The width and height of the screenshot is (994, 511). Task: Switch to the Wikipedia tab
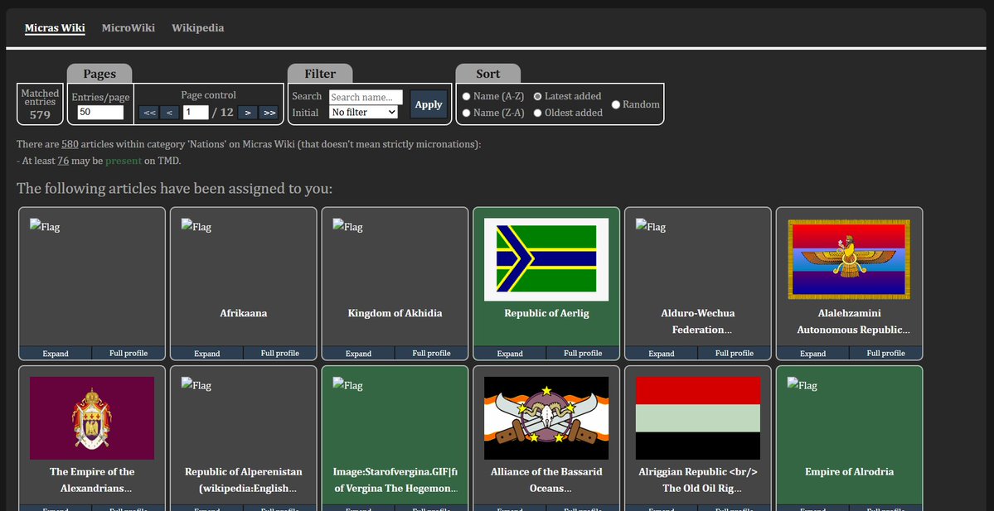[x=197, y=27]
